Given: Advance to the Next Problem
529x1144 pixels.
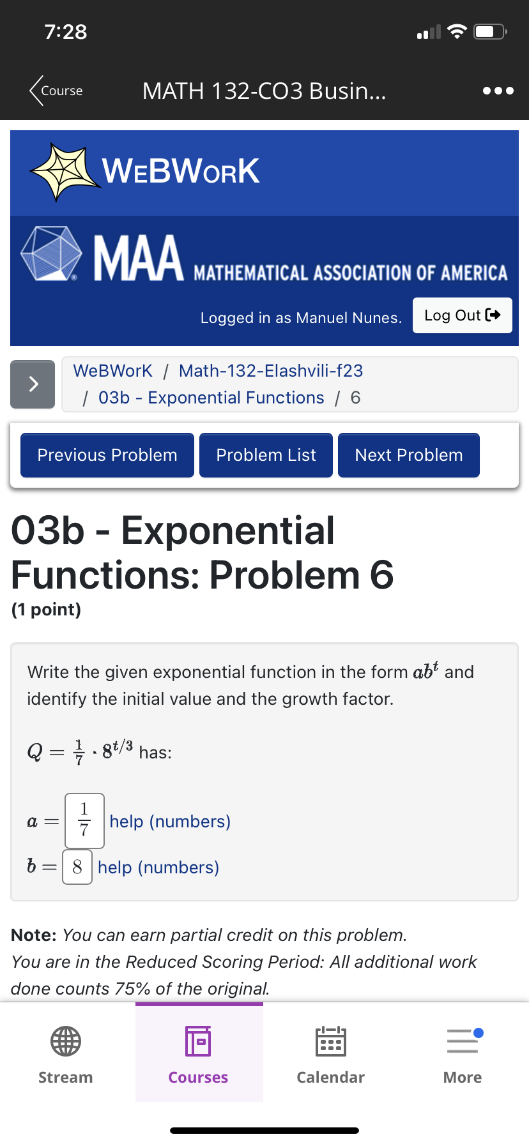Looking at the screenshot, I should (408, 455).
